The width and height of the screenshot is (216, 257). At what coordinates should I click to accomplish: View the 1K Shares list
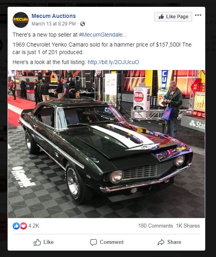pyautogui.click(x=188, y=226)
